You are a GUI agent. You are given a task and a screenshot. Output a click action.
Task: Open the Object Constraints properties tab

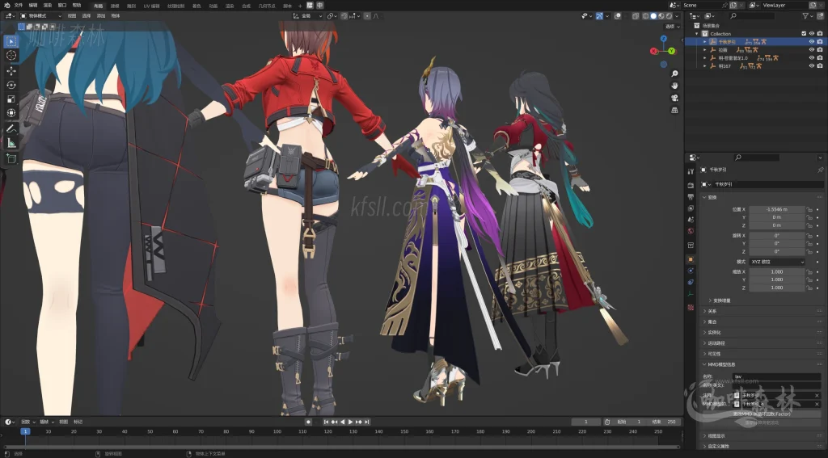point(691,282)
